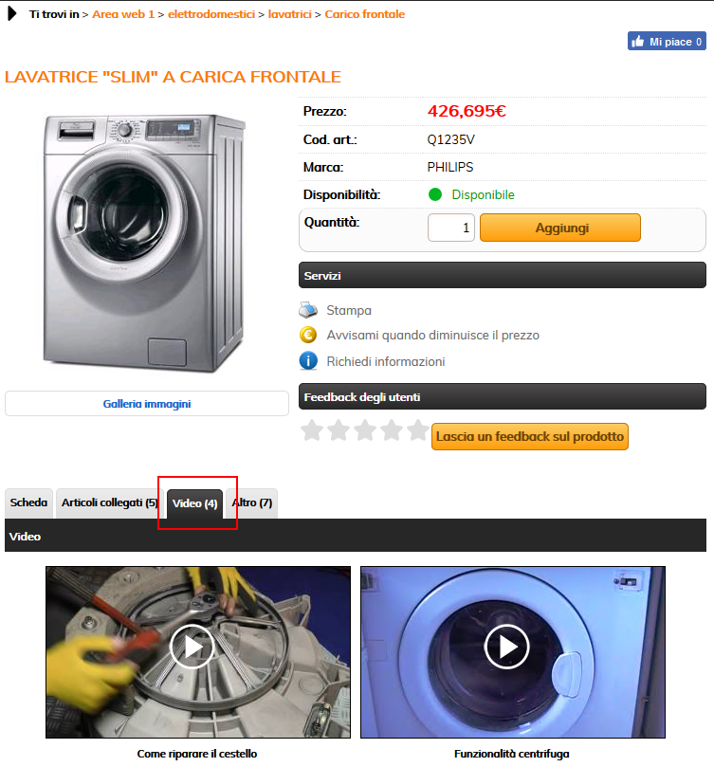Rate product with the first star
Viewport: 714px width, 767px height.
coord(312,431)
